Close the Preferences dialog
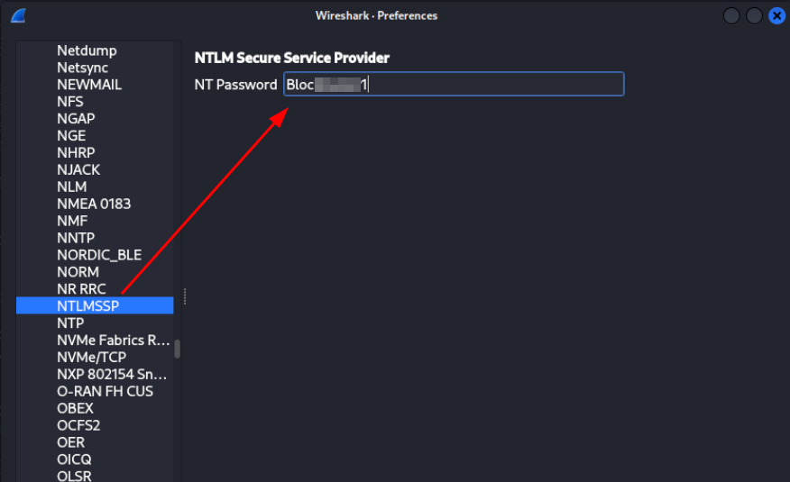This screenshot has height=482, width=790. click(776, 16)
